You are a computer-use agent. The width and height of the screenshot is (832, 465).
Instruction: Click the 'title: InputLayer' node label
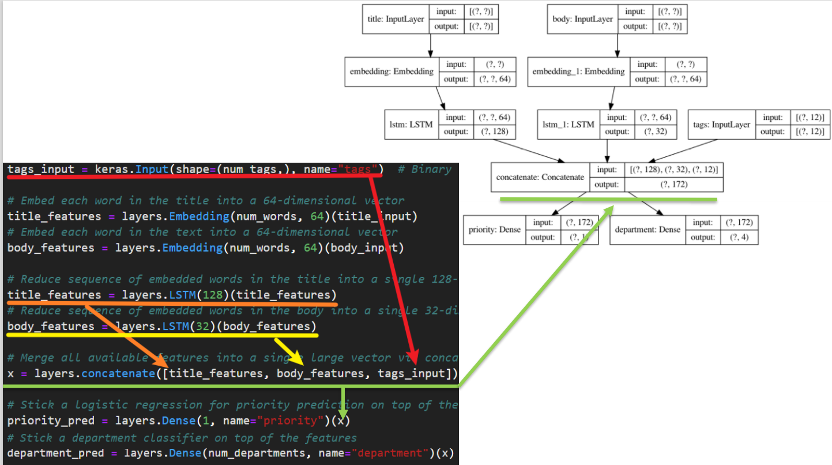coord(396,19)
